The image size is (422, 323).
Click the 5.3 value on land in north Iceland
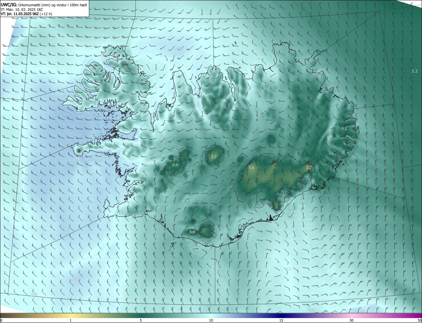click(x=227, y=107)
